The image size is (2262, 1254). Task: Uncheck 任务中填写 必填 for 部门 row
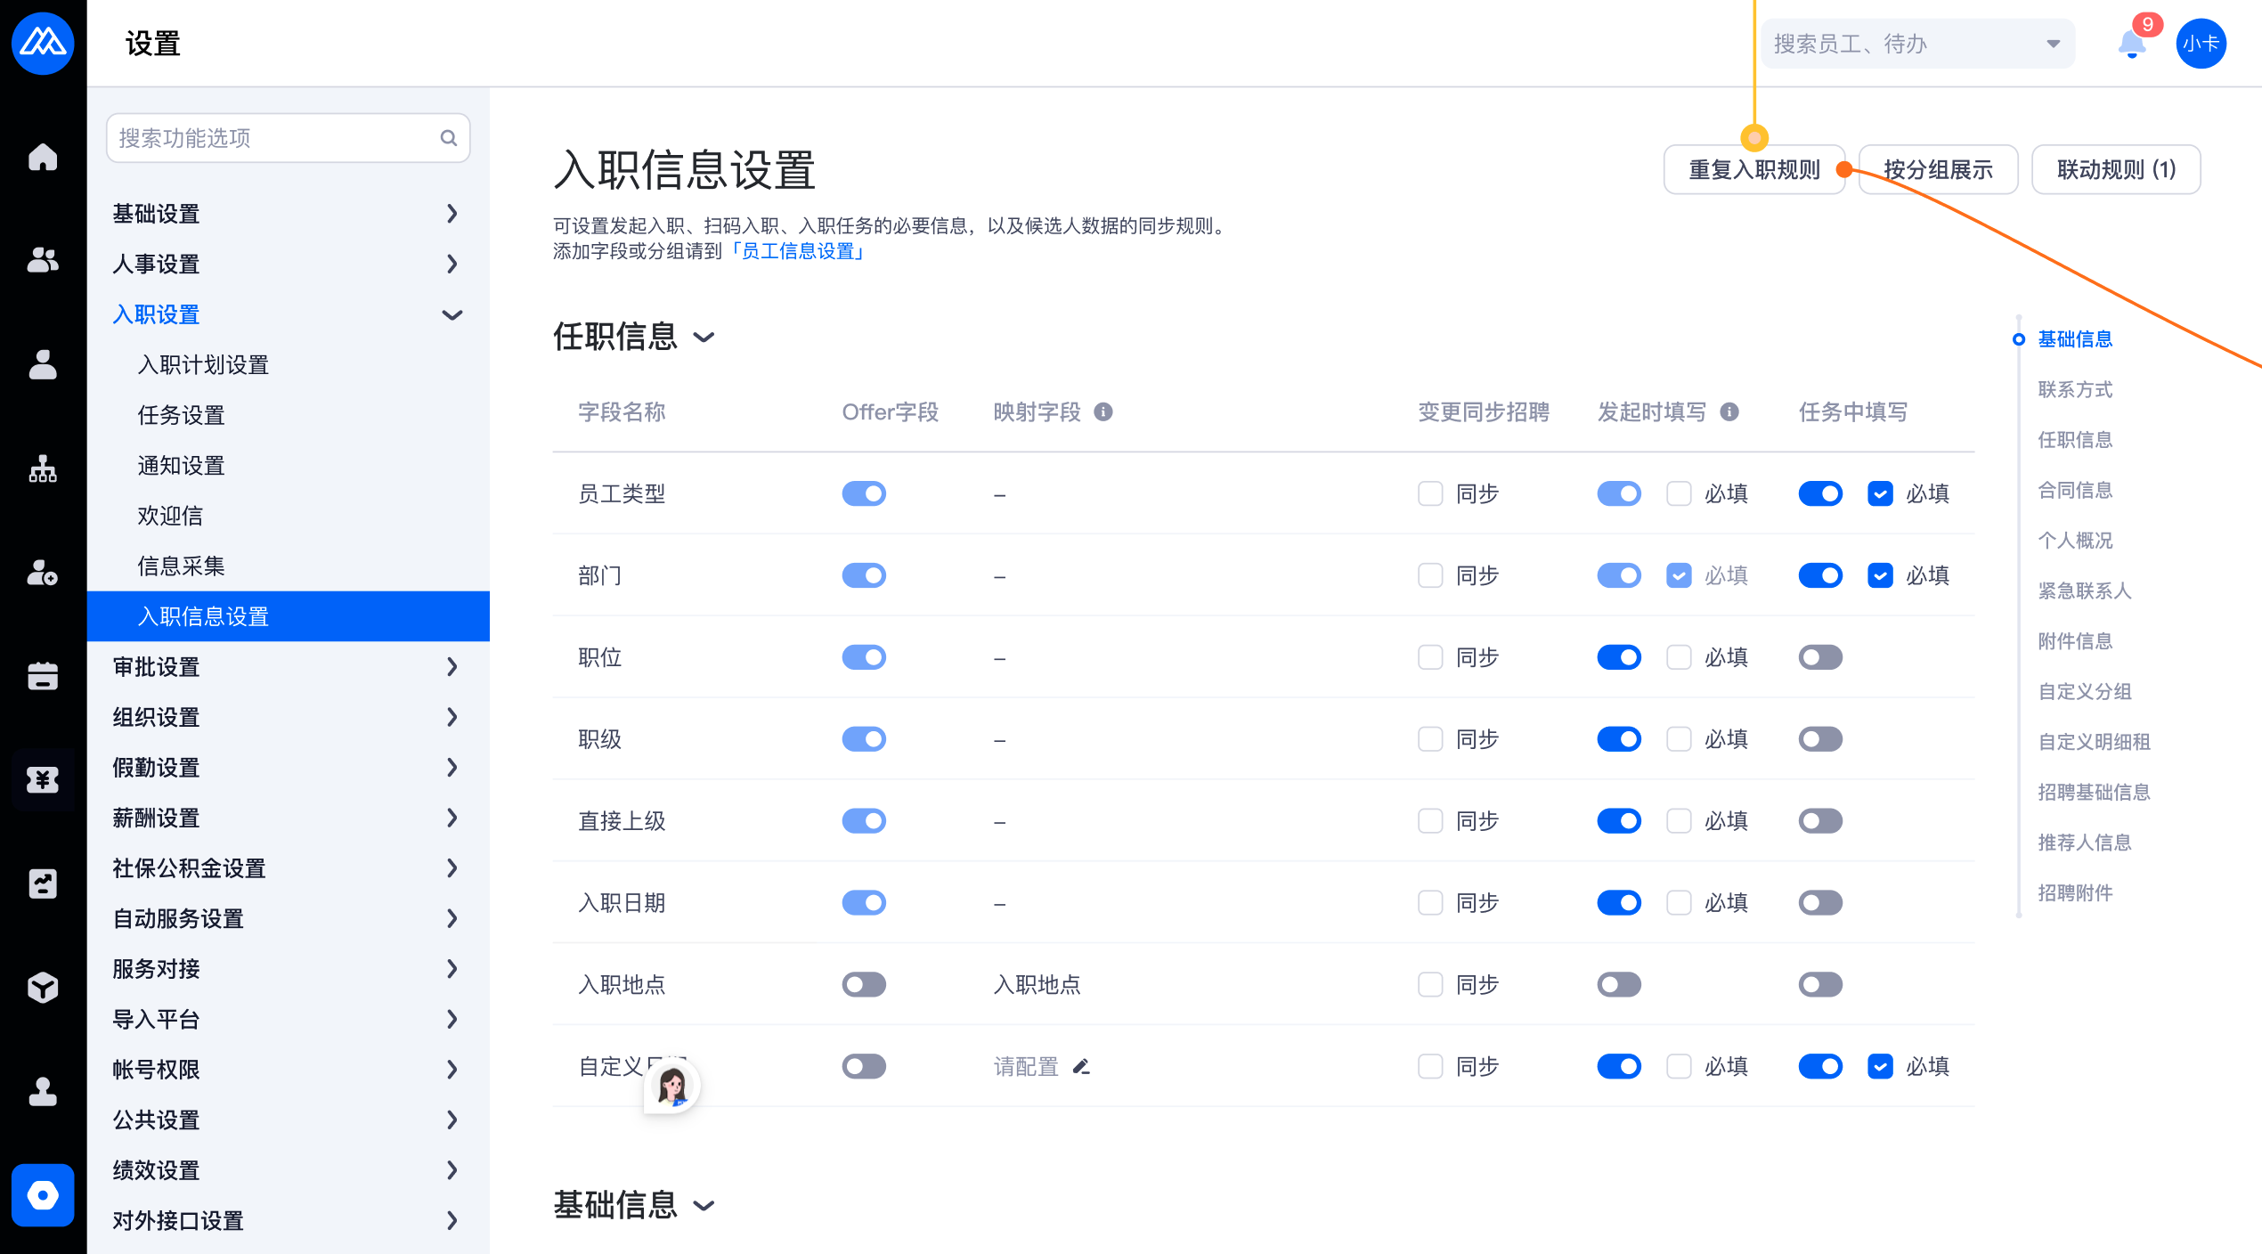tap(1880, 575)
